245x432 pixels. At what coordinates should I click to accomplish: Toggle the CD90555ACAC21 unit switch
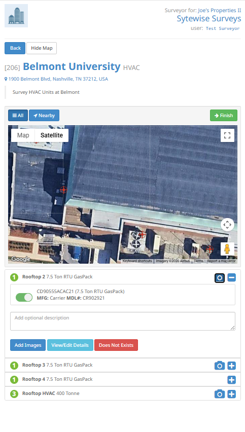[x=24, y=297]
